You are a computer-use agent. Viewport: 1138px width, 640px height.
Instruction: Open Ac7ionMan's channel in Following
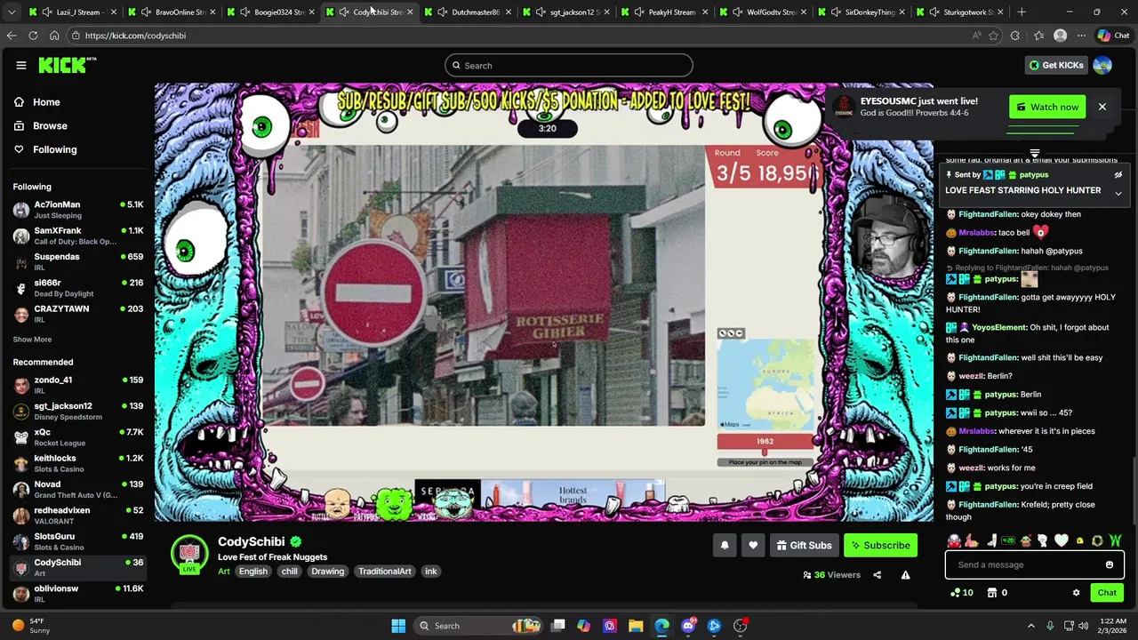click(x=77, y=210)
